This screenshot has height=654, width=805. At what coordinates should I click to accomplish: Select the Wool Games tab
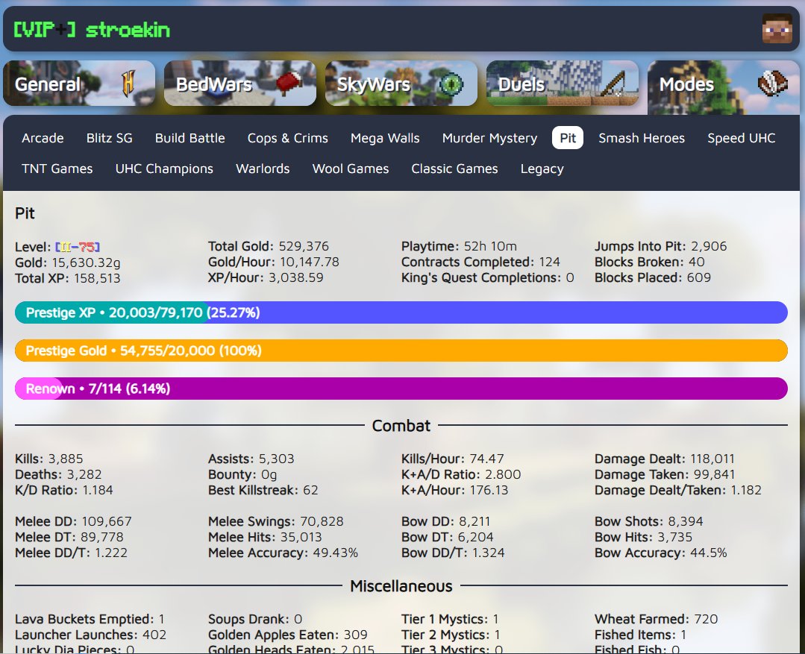[x=351, y=169]
